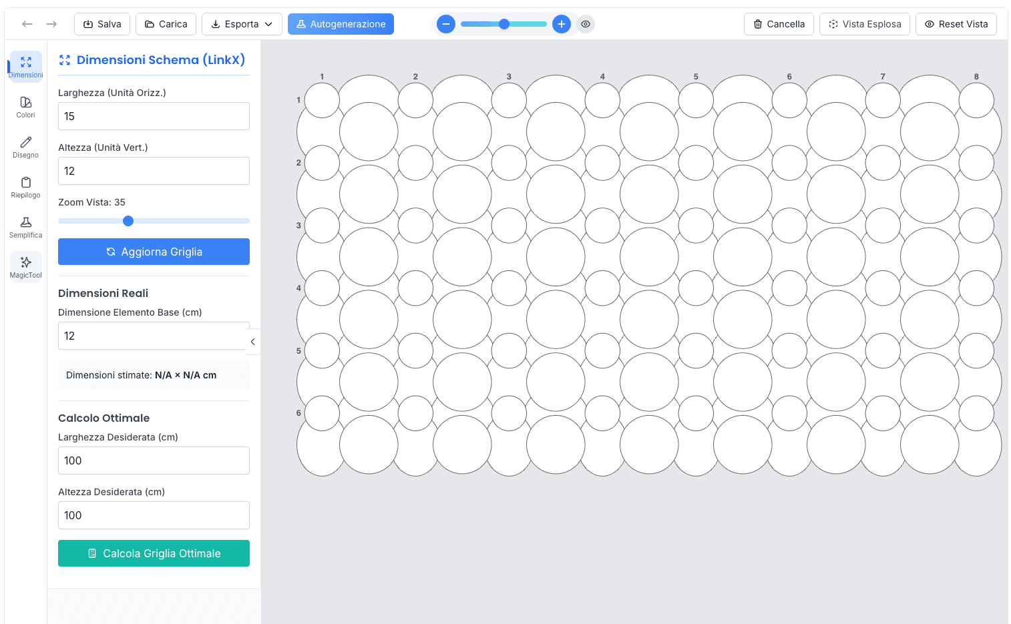
Task: Collapse the side panel with chevron
Action: [252, 342]
